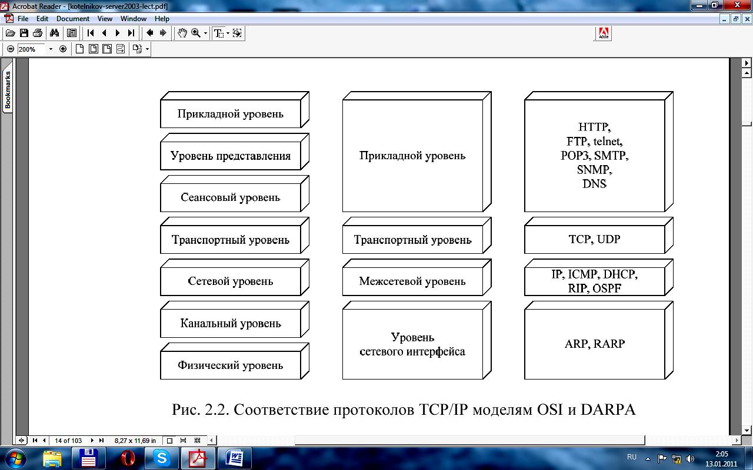Go to previous page in status bar
The image size is (753, 470).
44,440
